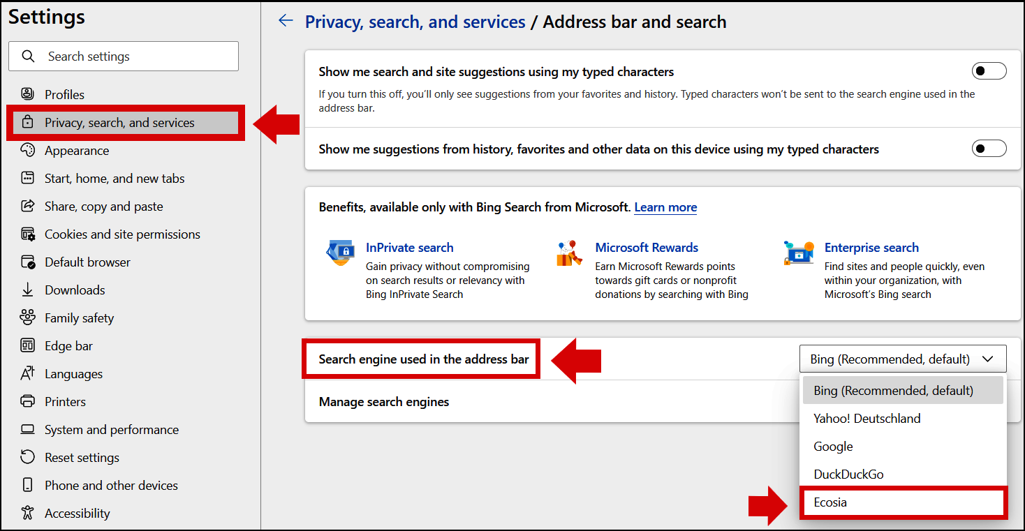The image size is (1025, 531).
Task: Select the Accessibility figure icon
Action: [x=27, y=513]
